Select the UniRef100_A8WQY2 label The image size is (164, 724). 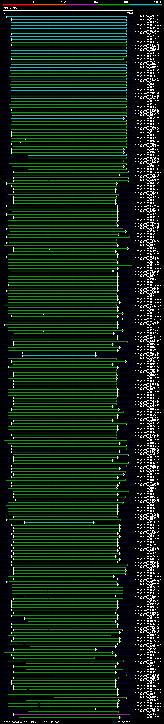147,463
